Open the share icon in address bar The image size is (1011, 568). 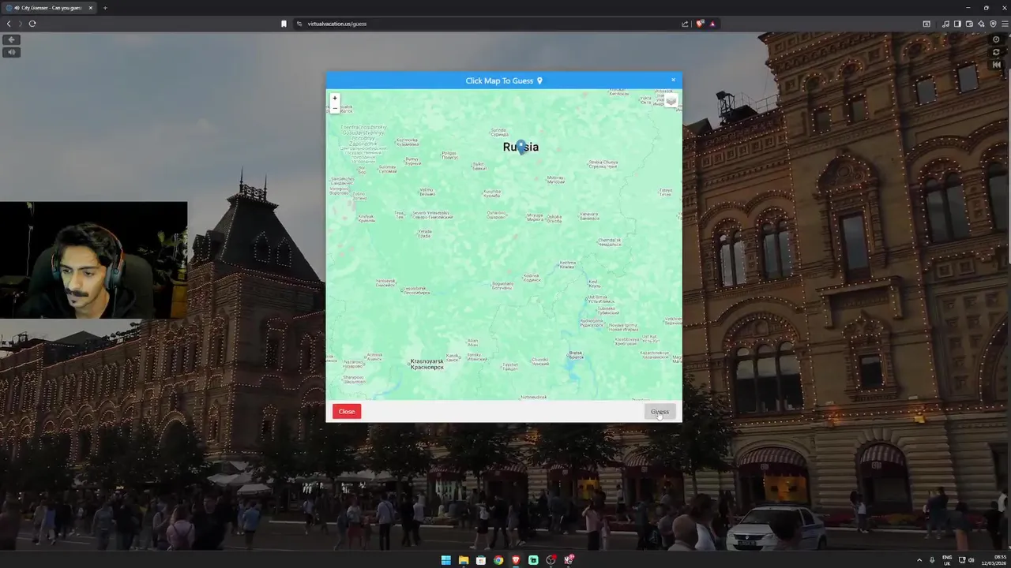(685, 24)
